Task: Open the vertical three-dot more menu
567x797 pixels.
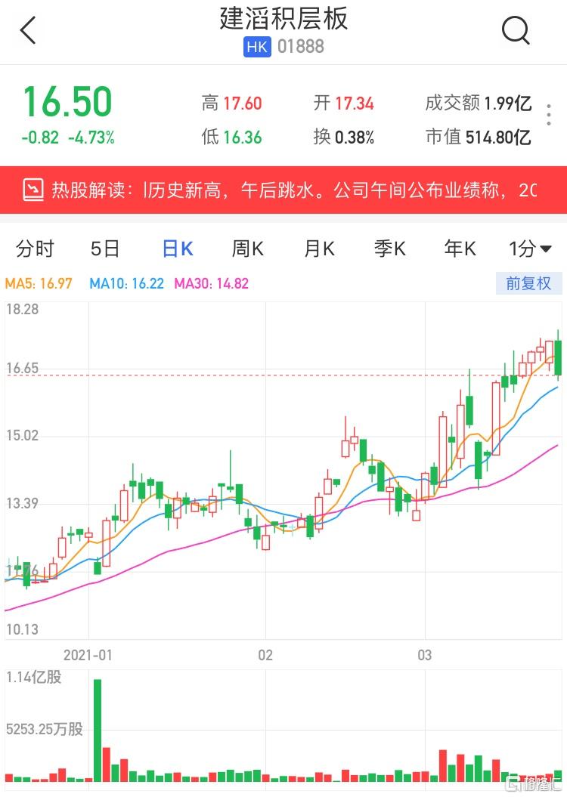Action: (550, 114)
